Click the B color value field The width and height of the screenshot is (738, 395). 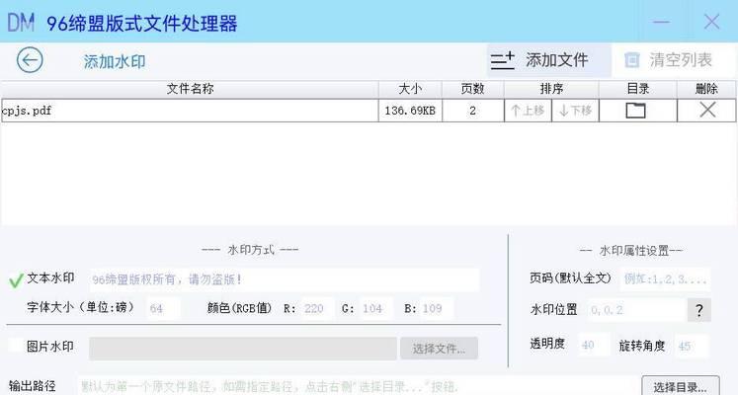tap(437, 308)
